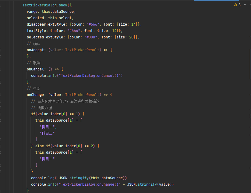Click the range property name
Screen dimensions: 251x193
[x=32, y=12]
